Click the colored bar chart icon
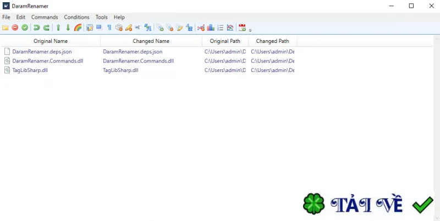The width and height of the screenshot is (440, 221). [211, 27]
